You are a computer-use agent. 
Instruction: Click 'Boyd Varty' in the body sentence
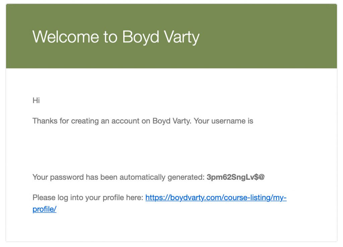coord(171,121)
